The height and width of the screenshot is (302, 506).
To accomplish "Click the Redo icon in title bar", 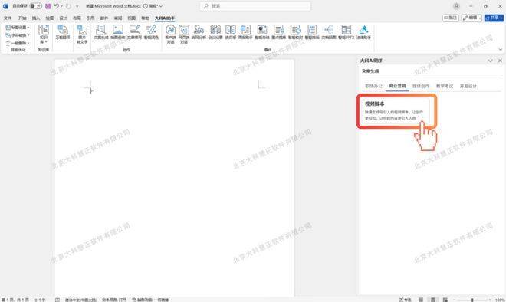I will (68, 6).
